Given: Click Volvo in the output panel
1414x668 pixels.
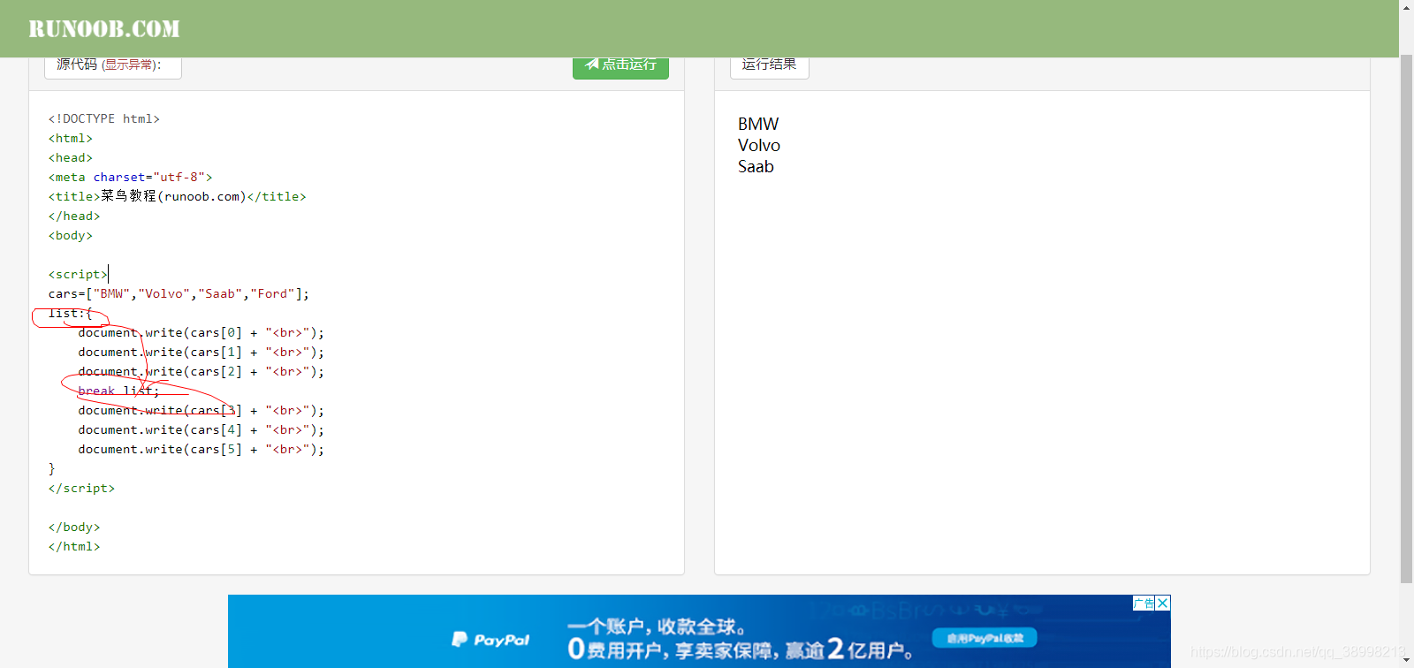Looking at the screenshot, I should 759,145.
